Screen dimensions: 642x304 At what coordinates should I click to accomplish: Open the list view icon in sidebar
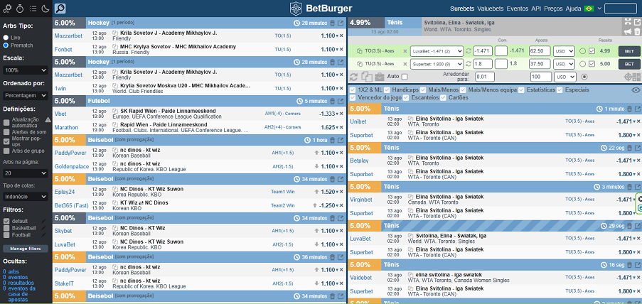(33, 9)
